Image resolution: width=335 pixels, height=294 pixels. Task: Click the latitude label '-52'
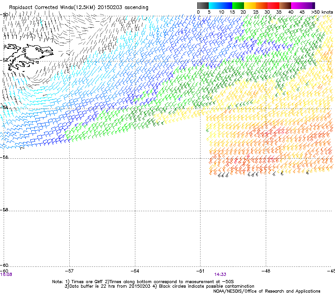4,60
